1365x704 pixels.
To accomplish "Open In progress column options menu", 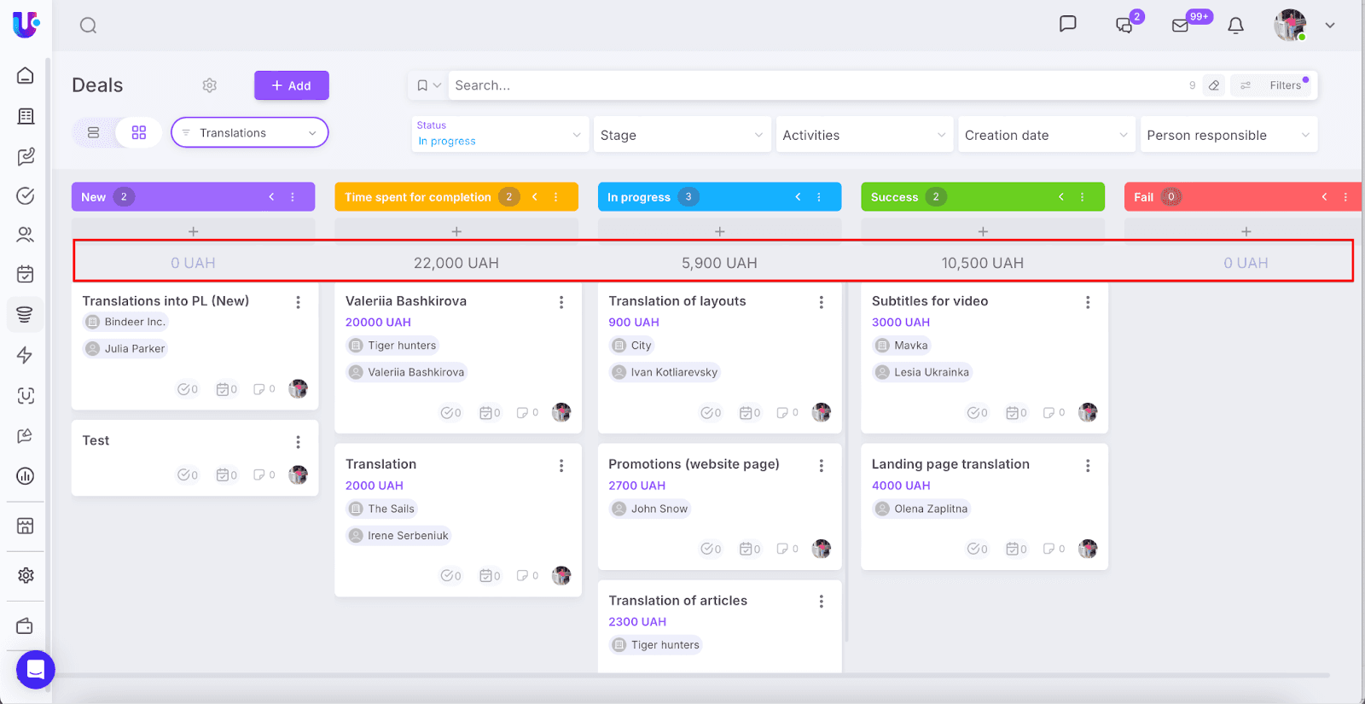I will pyautogui.click(x=819, y=197).
